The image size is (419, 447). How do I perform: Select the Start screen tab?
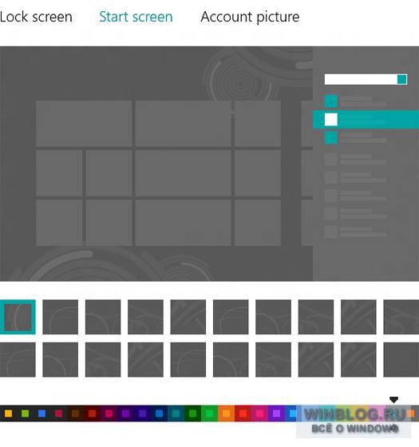[x=136, y=17]
